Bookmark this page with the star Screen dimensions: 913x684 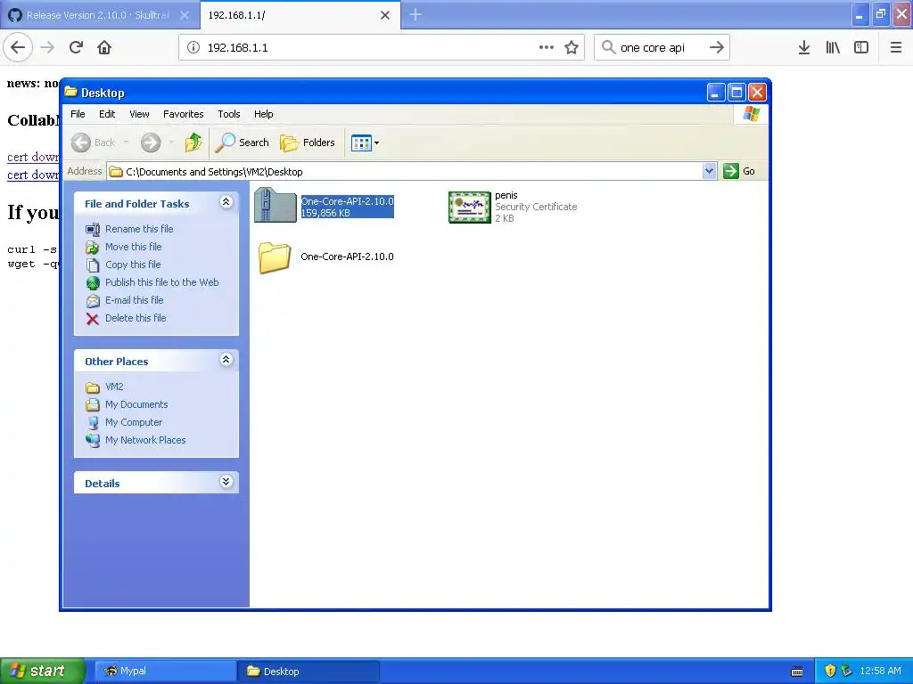coord(572,48)
